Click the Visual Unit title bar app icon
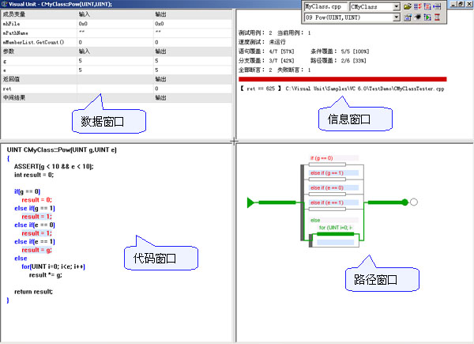Screen dimensions: 474x344 pos(4,4)
